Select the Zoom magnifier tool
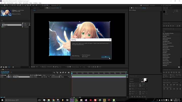The height and width of the screenshot is (102, 182). point(7,5)
